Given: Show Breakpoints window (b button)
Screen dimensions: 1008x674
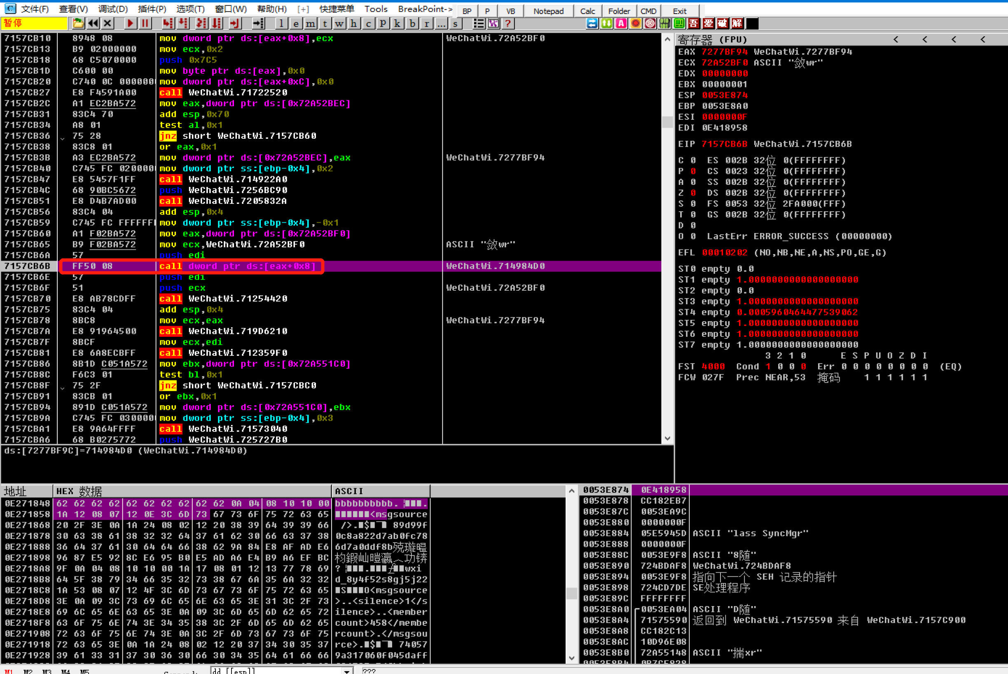Looking at the screenshot, I should (x=412, y=23).
